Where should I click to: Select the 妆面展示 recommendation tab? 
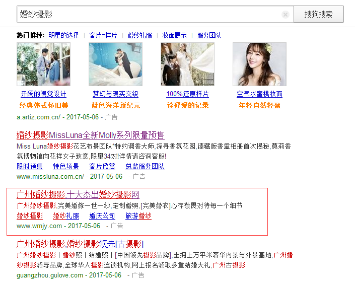(174, 35)
